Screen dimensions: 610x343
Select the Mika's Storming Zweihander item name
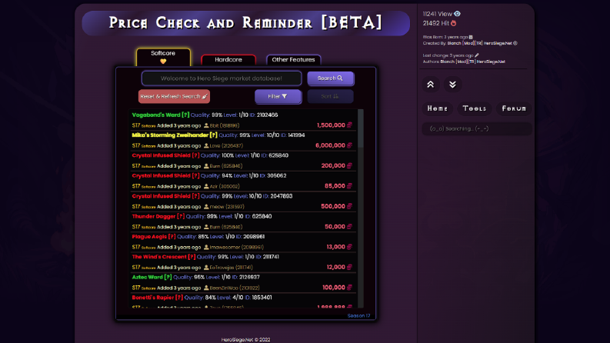[x=170, y=135]
